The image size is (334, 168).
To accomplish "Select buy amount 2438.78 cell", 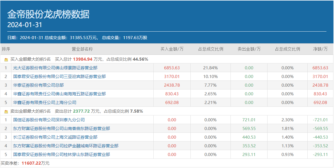I will [172, 85].
